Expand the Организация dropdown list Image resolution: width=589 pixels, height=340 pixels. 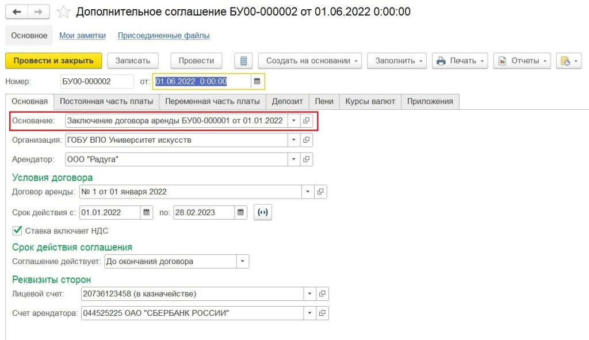(x=294, y=140)
